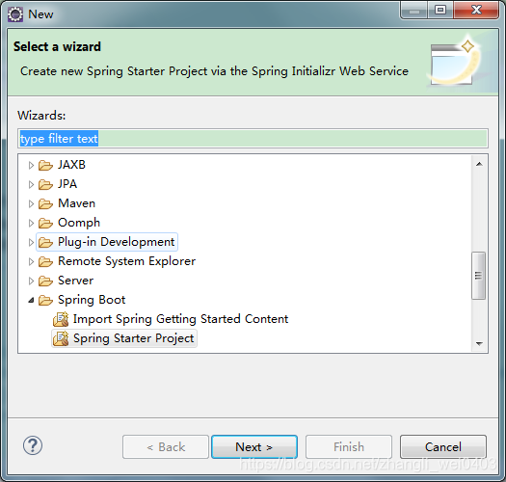Select the Server label
The height and width of the screenshot is (482, 506).
click(75, 281)
